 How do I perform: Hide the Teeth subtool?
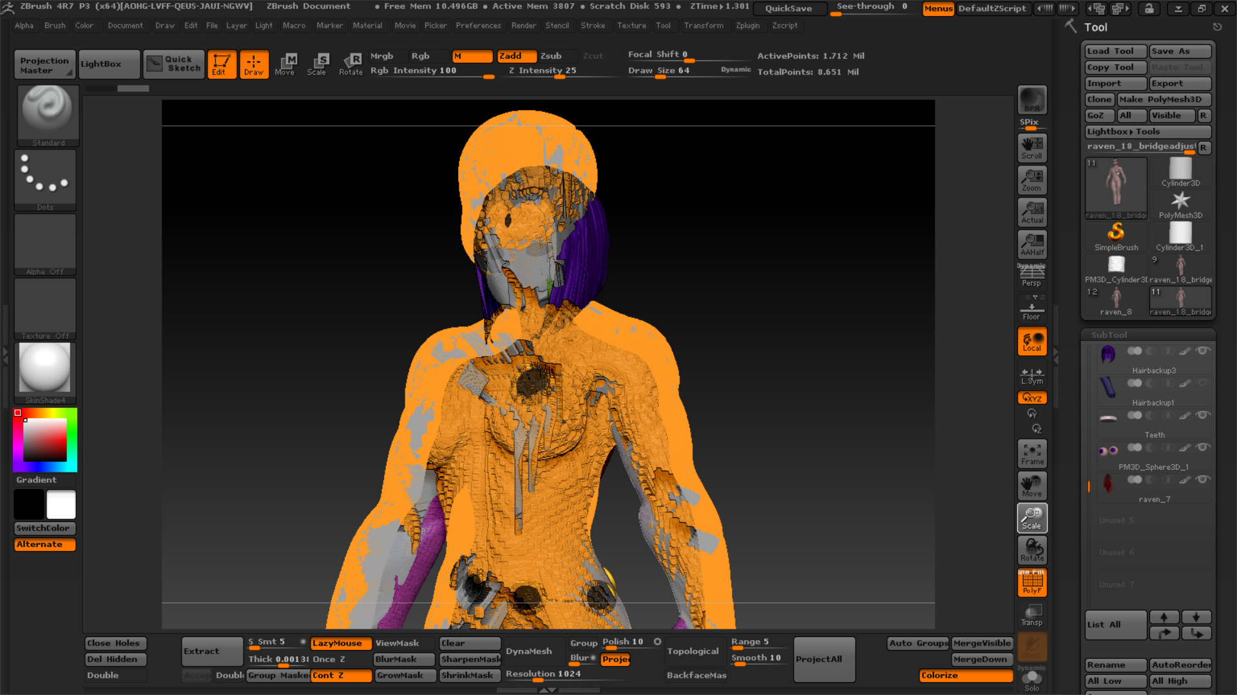click(1203, 415)
